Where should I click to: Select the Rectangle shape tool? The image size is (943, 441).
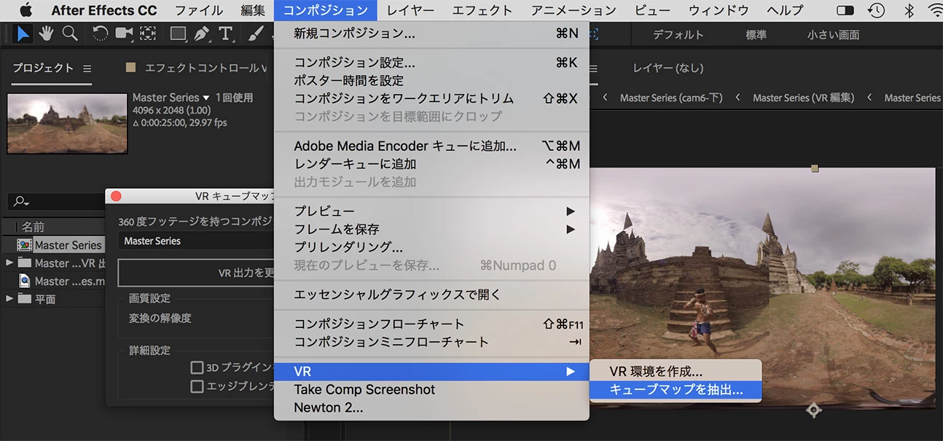[178, 34]
